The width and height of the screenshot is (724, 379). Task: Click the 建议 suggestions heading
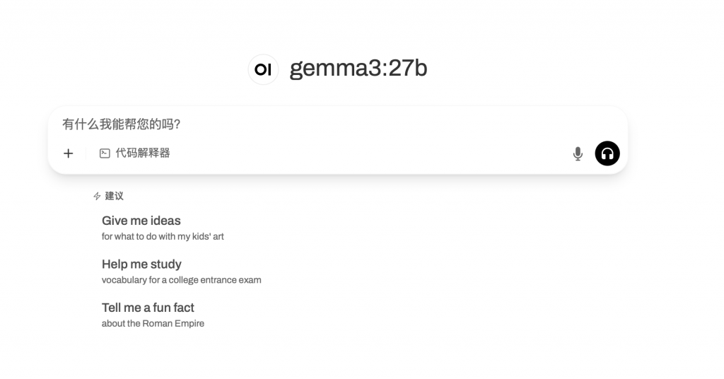point(114,196)
